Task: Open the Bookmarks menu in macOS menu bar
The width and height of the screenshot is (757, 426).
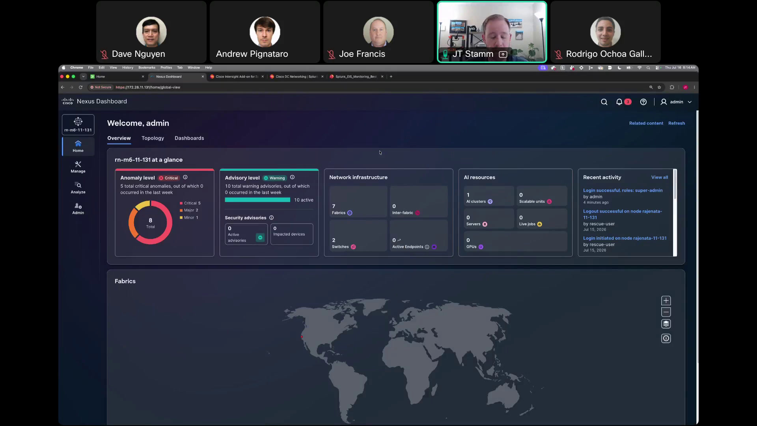Action: pyautogui.click(x=147, y=67)
